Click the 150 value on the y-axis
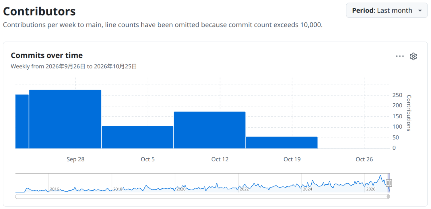431x209 pixels. (x=397, y=116)
